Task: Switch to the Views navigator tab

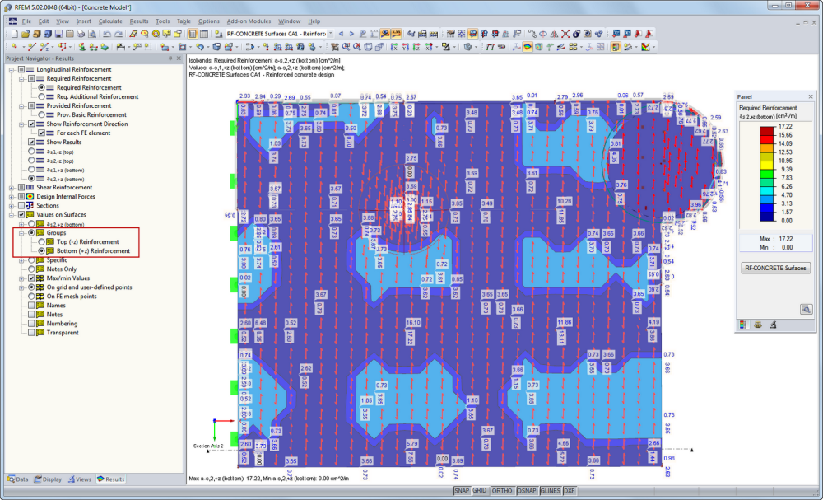Action: click(80, 479)
